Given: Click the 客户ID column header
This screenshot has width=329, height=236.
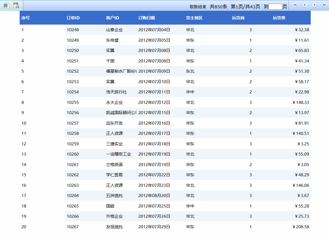Looking at the screenshot, I should pos(112,18).
